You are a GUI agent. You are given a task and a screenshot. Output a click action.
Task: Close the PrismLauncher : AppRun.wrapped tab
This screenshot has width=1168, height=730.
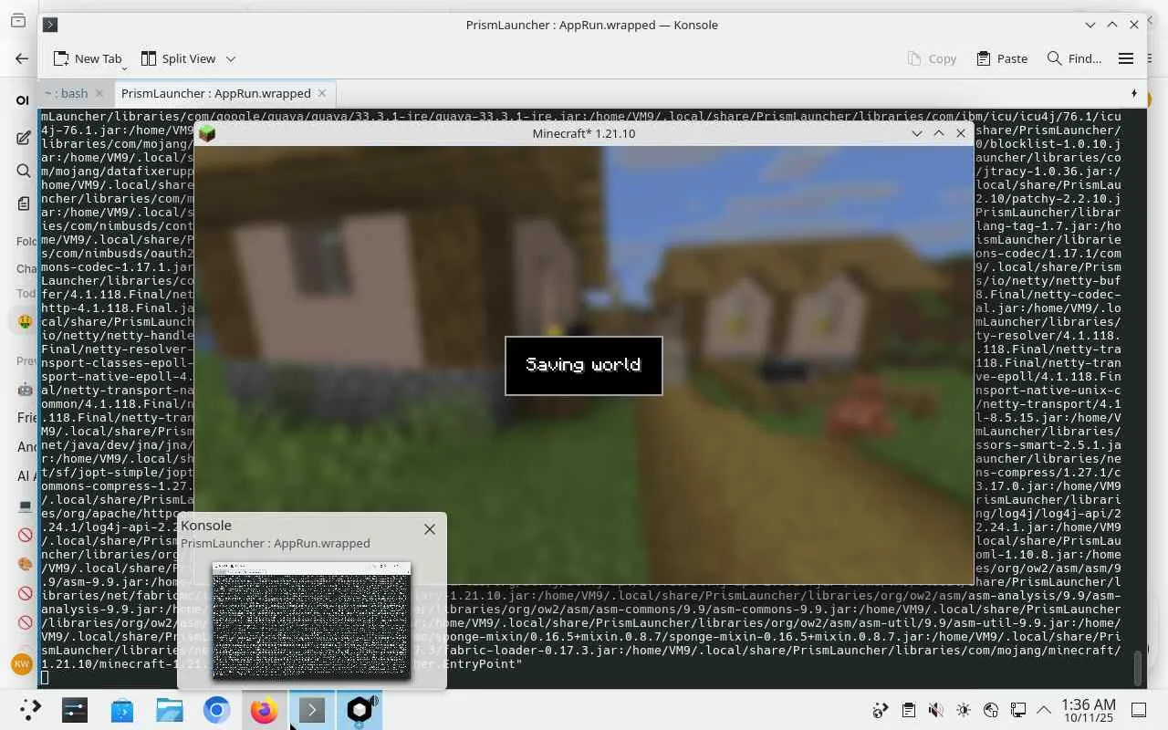click(323, 93)
